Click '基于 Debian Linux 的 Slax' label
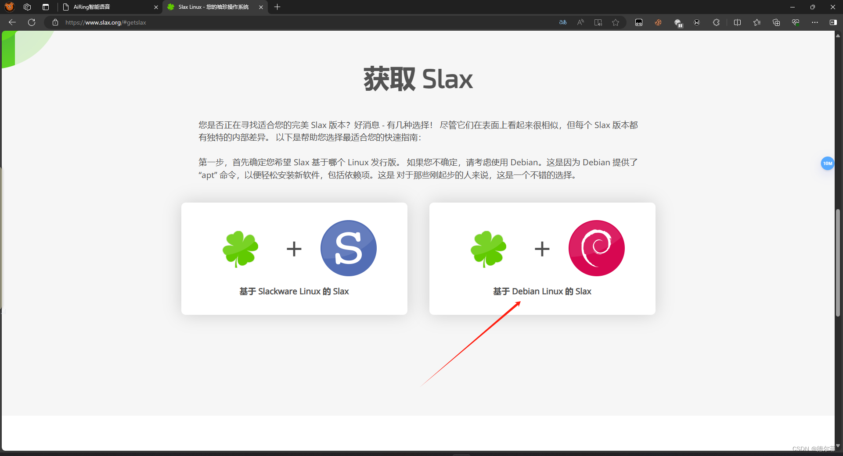Image resolution: width=843 pixels, height=456 pixels. tap(542, 292)
